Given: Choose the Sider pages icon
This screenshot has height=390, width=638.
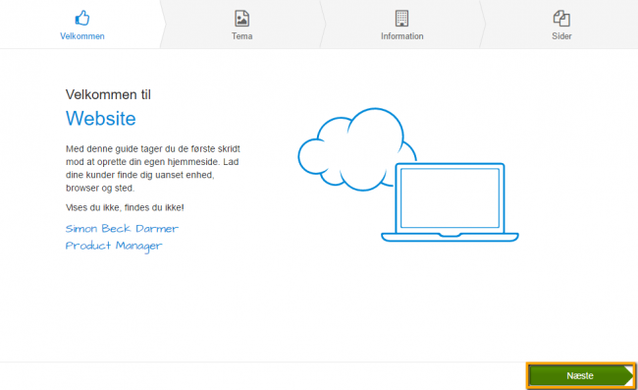Looking at the screenshot, I should coord(561,19).
